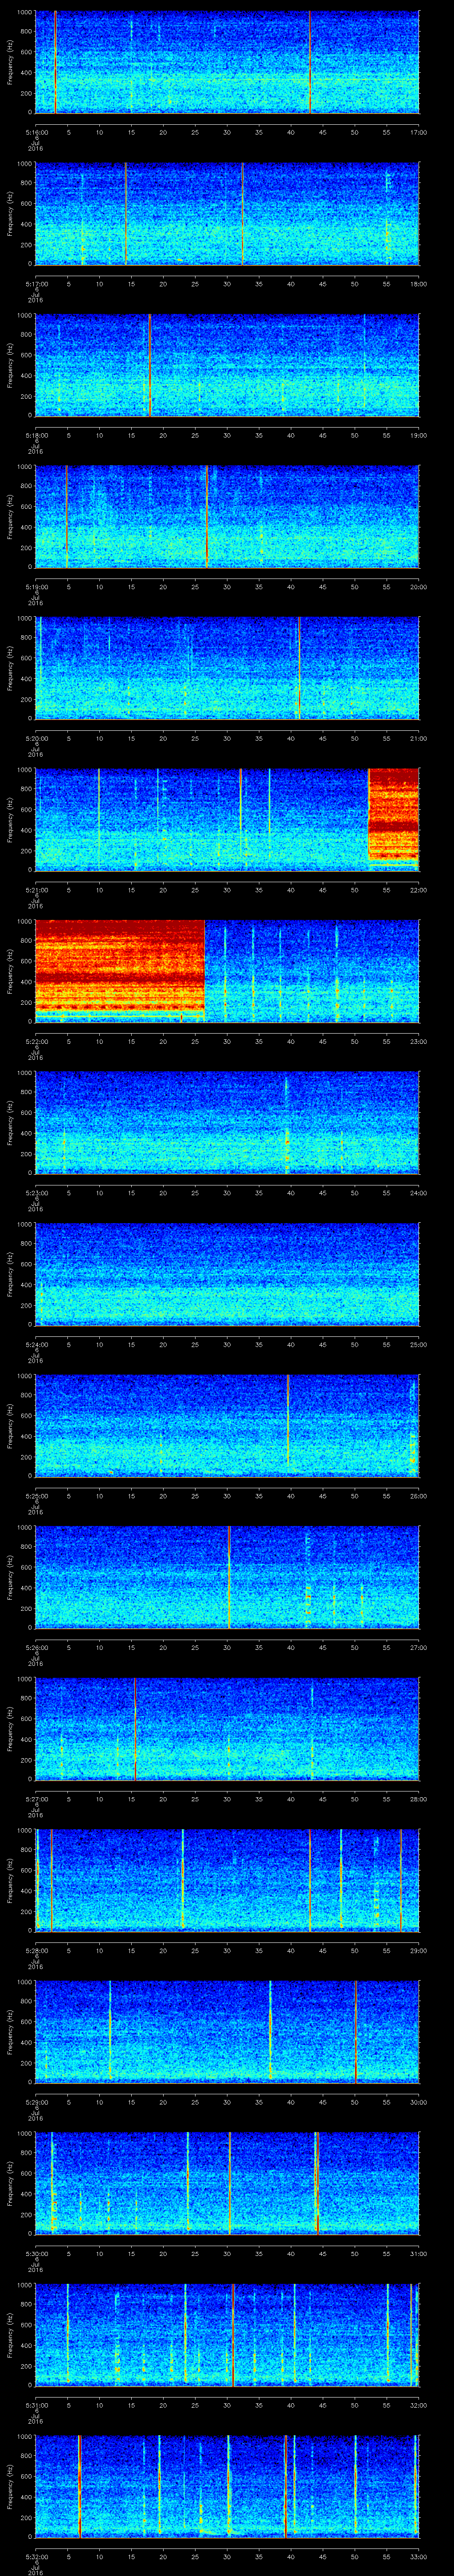Choose the 5:23:00 spectrogram panel

point(227,1122)
